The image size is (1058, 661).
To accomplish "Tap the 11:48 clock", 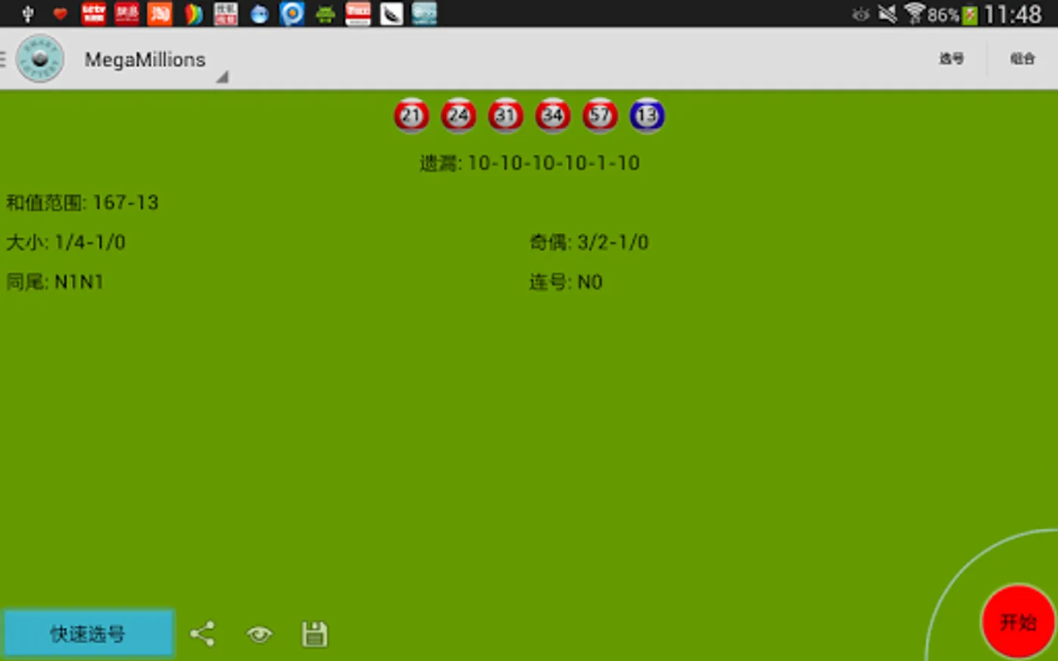I will (1012, 15).
